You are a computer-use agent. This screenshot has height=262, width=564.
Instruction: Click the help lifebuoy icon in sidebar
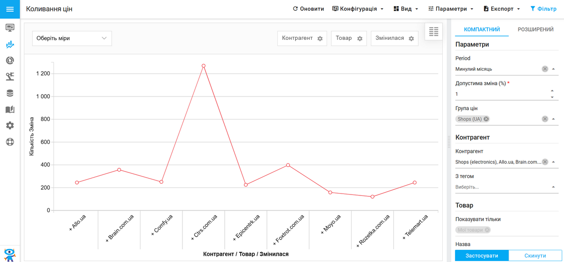point(10,142)
